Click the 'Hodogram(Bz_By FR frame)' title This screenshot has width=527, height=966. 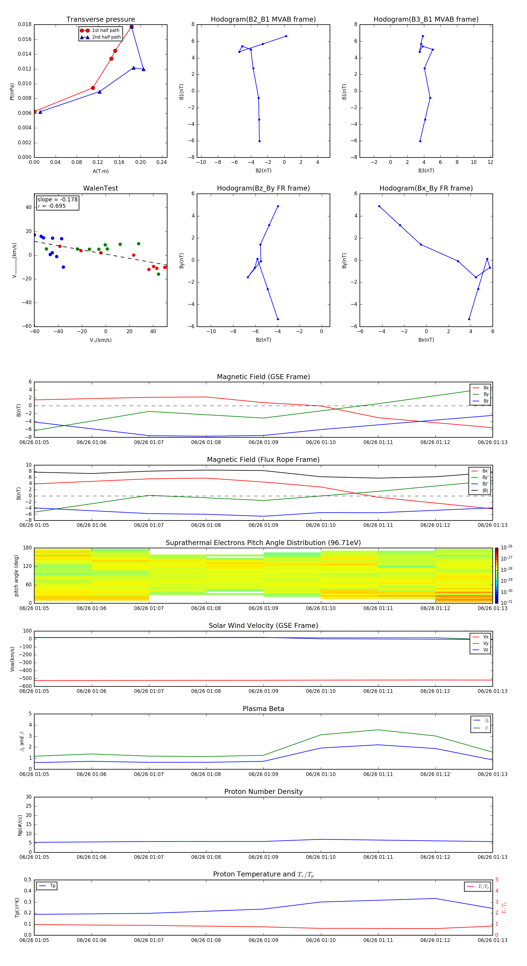click(263, 188)
